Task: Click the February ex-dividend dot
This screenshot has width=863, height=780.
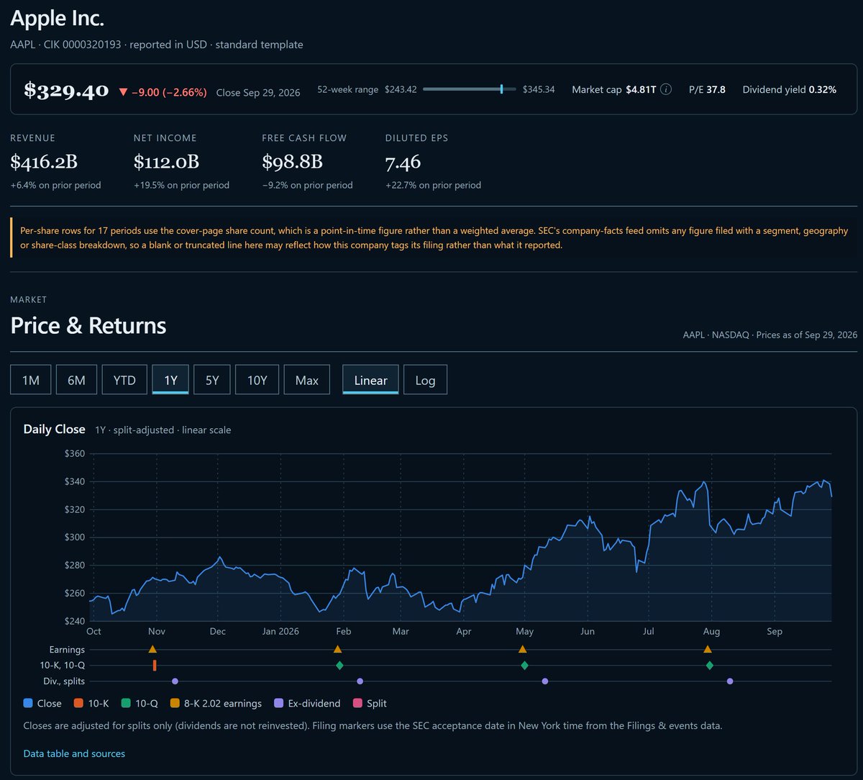Action: 360,681
